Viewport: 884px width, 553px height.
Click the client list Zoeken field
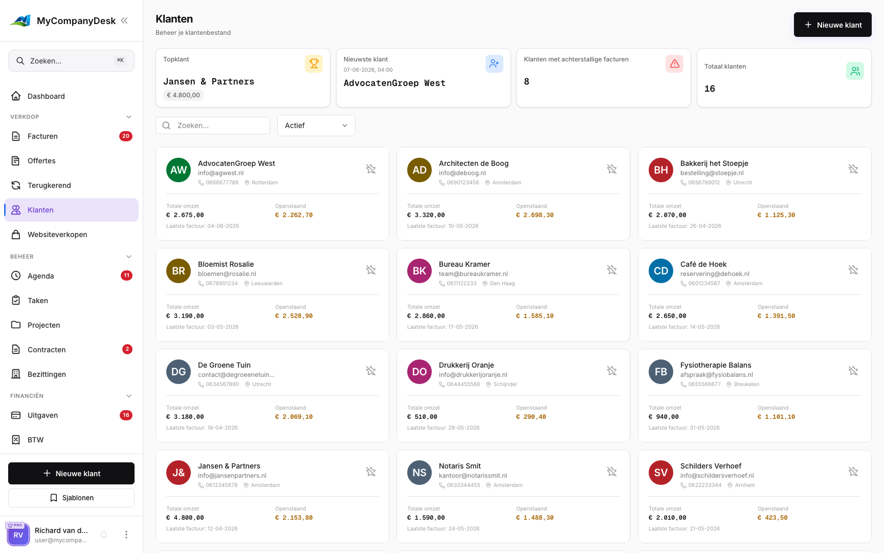[213, 125]
